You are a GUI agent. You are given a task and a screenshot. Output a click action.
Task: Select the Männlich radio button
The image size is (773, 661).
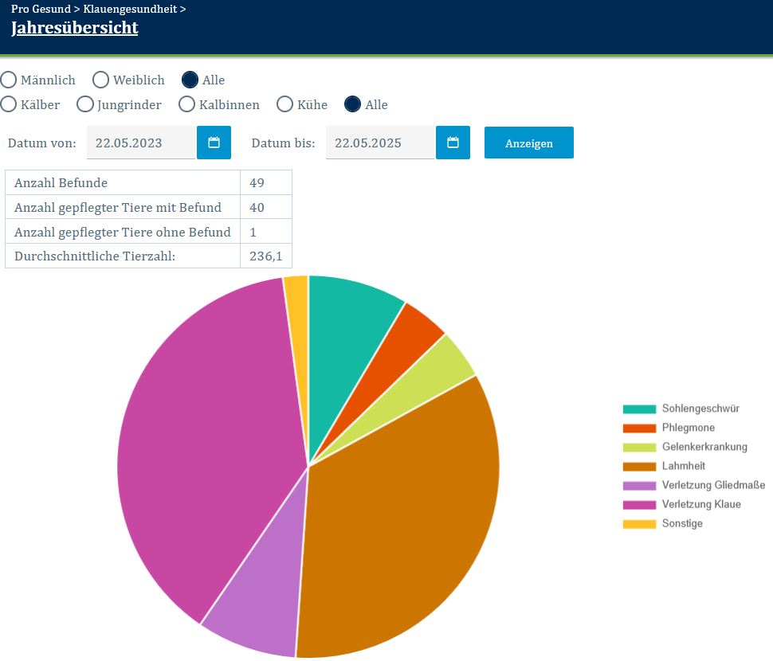pyautogui.click(x=9, y=80)
